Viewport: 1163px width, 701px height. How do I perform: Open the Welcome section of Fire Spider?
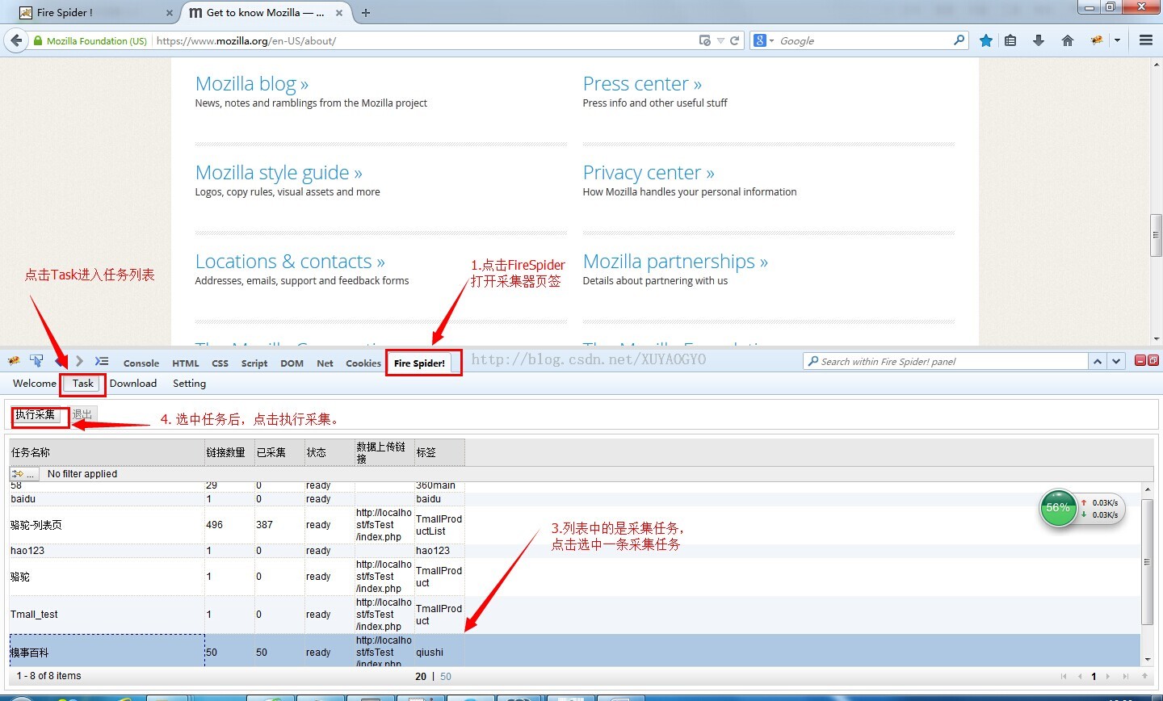[x=35, y=384]
